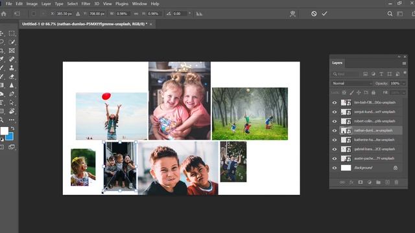
Task: Filter layers by Type layers icon
Action: [x=381, y=74]
